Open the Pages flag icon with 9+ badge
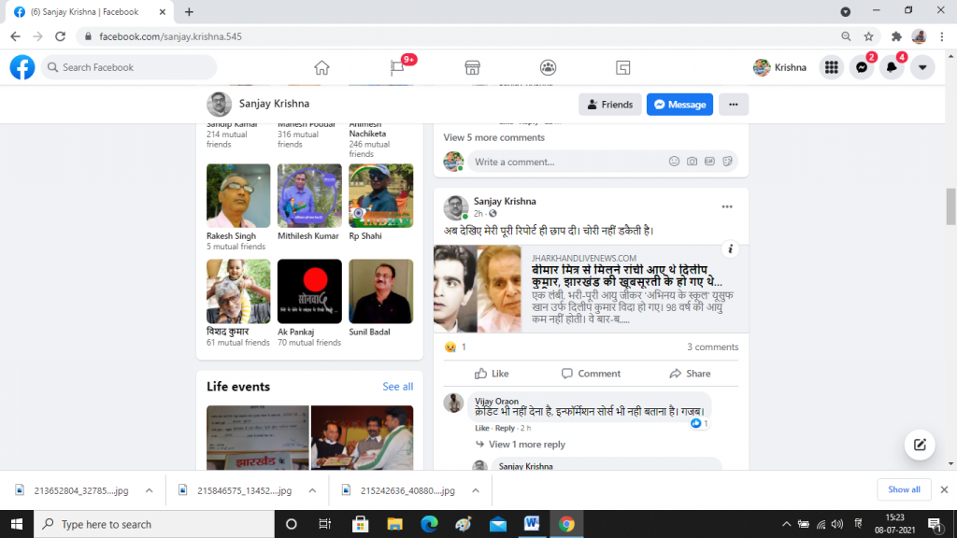The image size is (957, 538). (x=397, y=67)
